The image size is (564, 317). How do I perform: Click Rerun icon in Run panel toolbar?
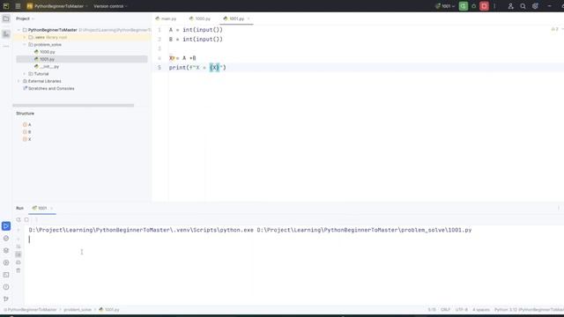(x=19, y=219)
